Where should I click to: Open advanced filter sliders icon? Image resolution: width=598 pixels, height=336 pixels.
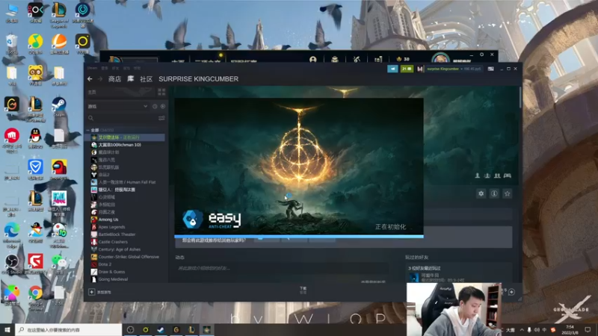(x=161, y=118)
